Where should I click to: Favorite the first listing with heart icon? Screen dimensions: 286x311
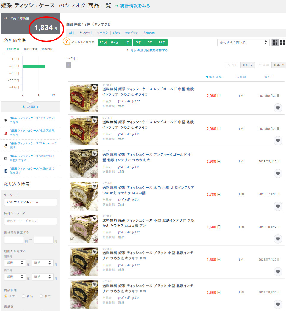click(x=278, y=108)
